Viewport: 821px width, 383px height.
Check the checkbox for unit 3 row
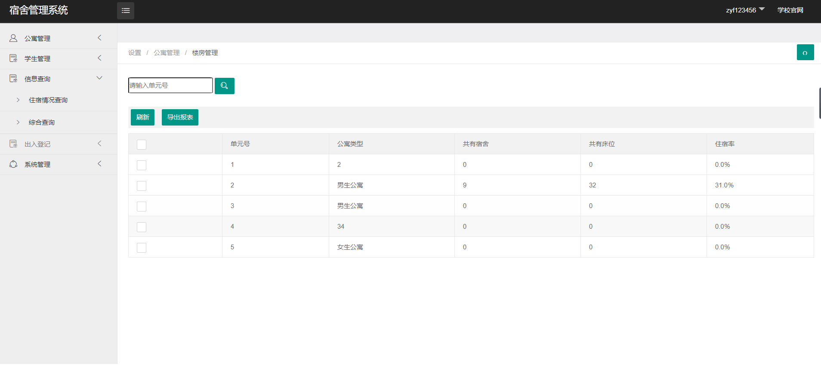point(142,206)
